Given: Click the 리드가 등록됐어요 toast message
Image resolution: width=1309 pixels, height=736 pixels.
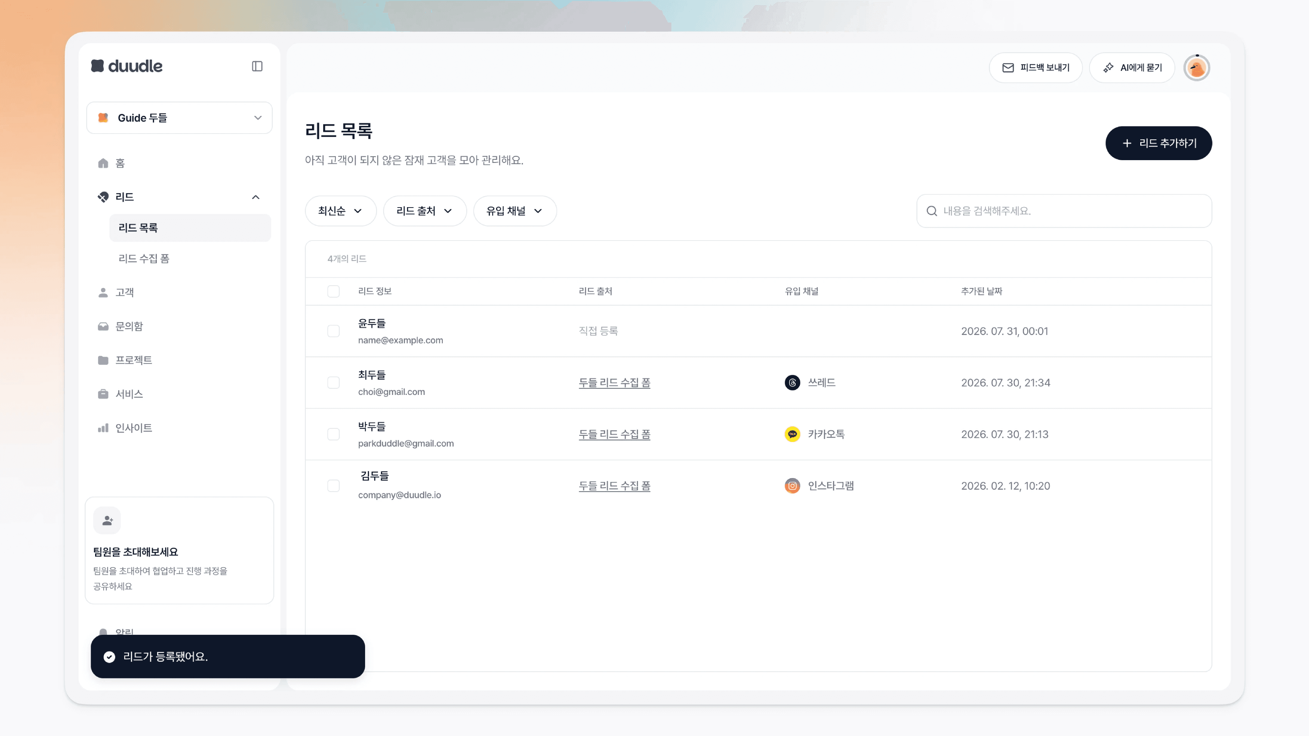Looking at the screenshot, I should coord(228,657).
